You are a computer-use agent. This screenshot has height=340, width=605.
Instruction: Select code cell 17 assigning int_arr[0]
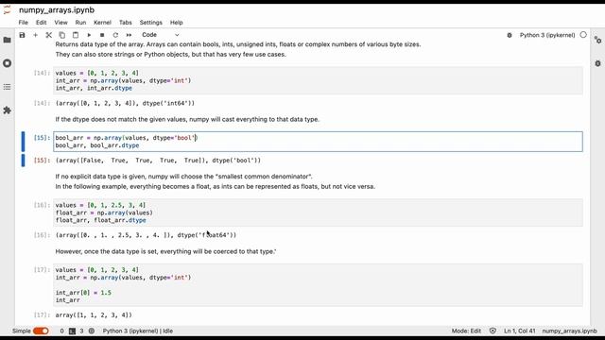point(318,285)
